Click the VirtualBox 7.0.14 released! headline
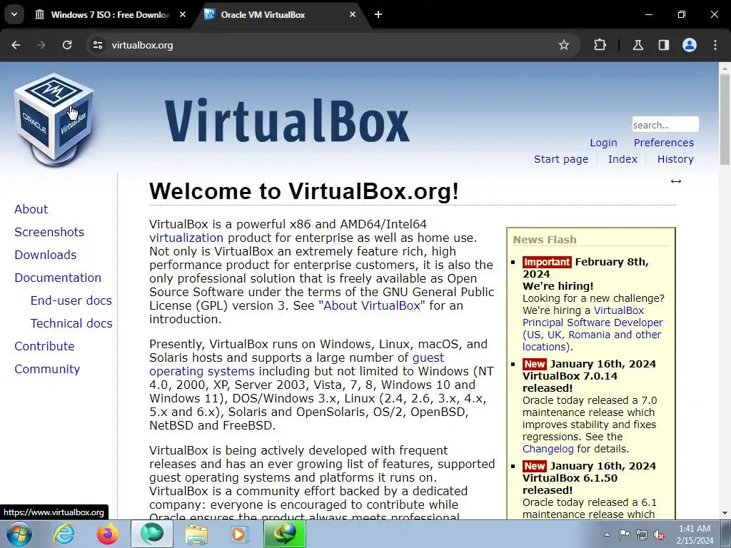Viewport: 731px width, 548px height. pyautogui.click(x=570, y=382)
